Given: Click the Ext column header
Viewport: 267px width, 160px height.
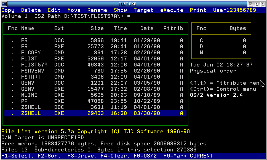Looking at the screenshot, I should coord(59,28).
